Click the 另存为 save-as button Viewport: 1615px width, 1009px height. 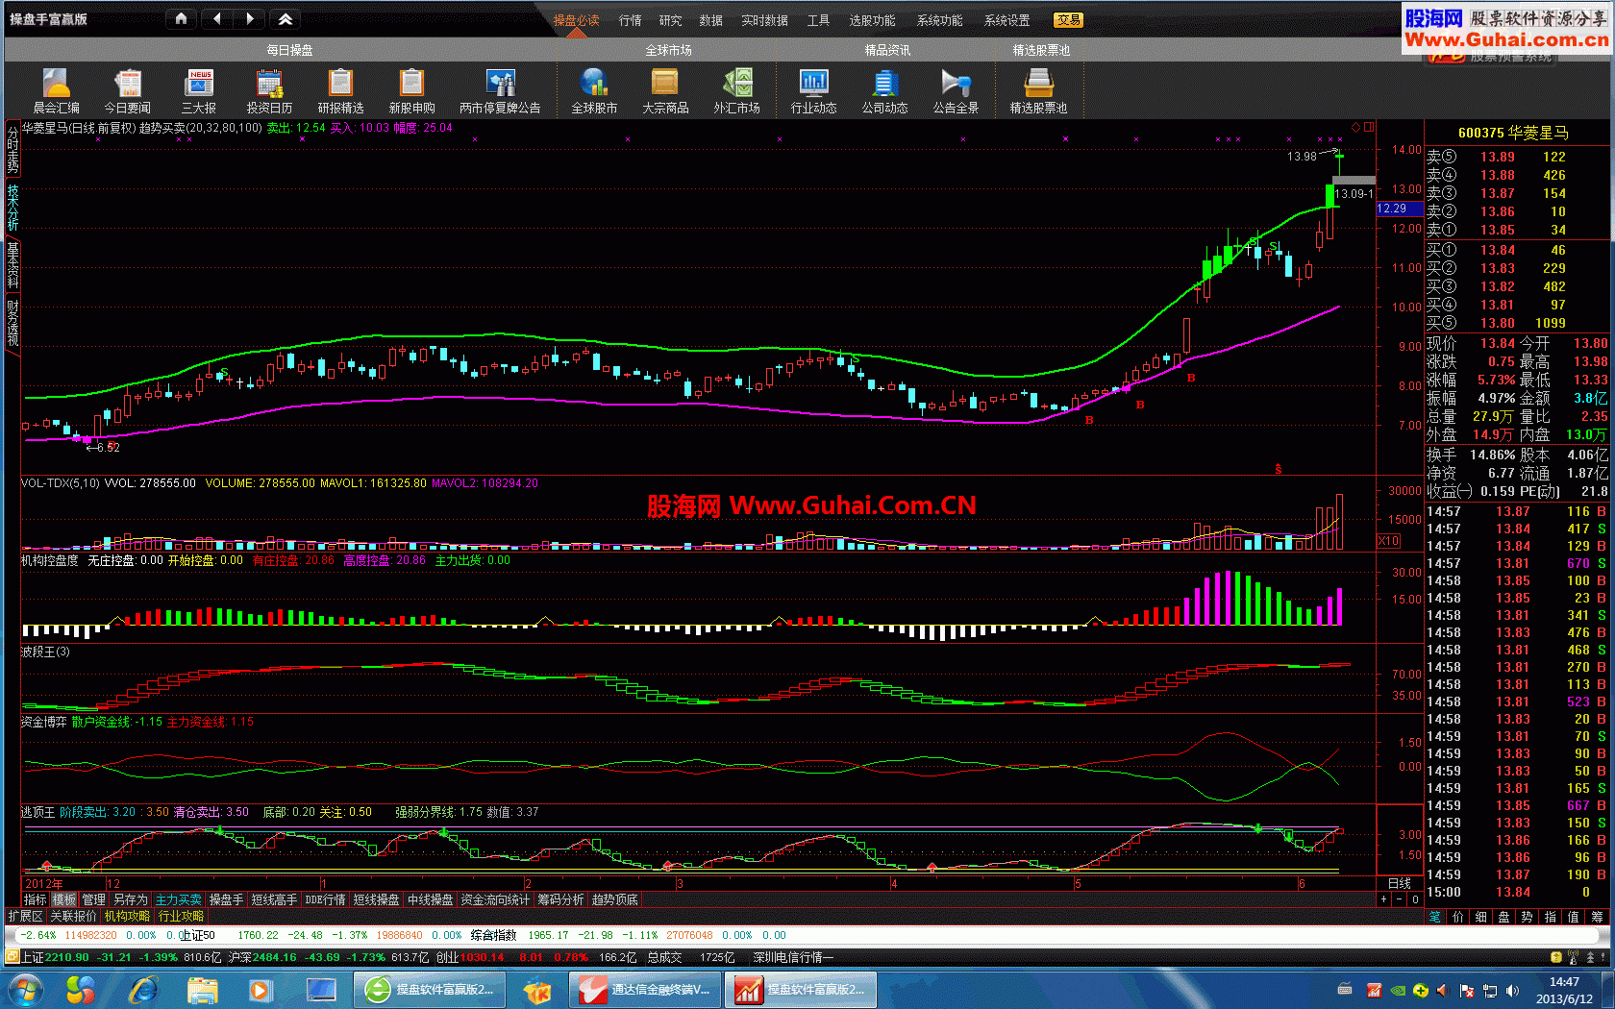coord(131,899)
